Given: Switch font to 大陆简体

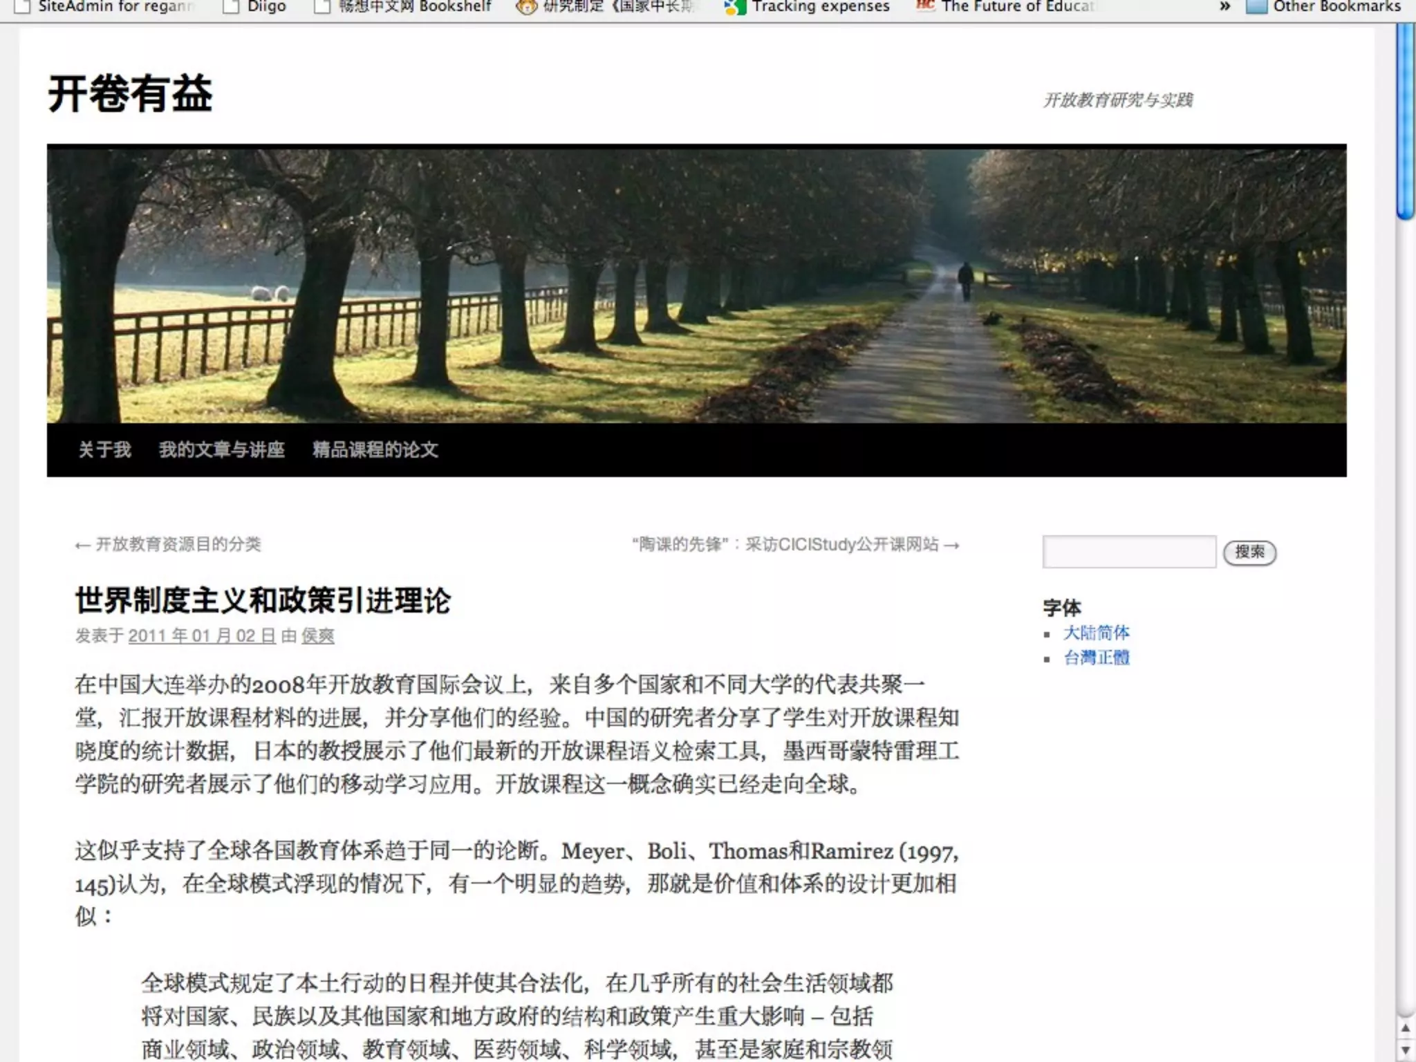Looking at the screenshot, I should pyautogui.click(x=1096, y=633).
